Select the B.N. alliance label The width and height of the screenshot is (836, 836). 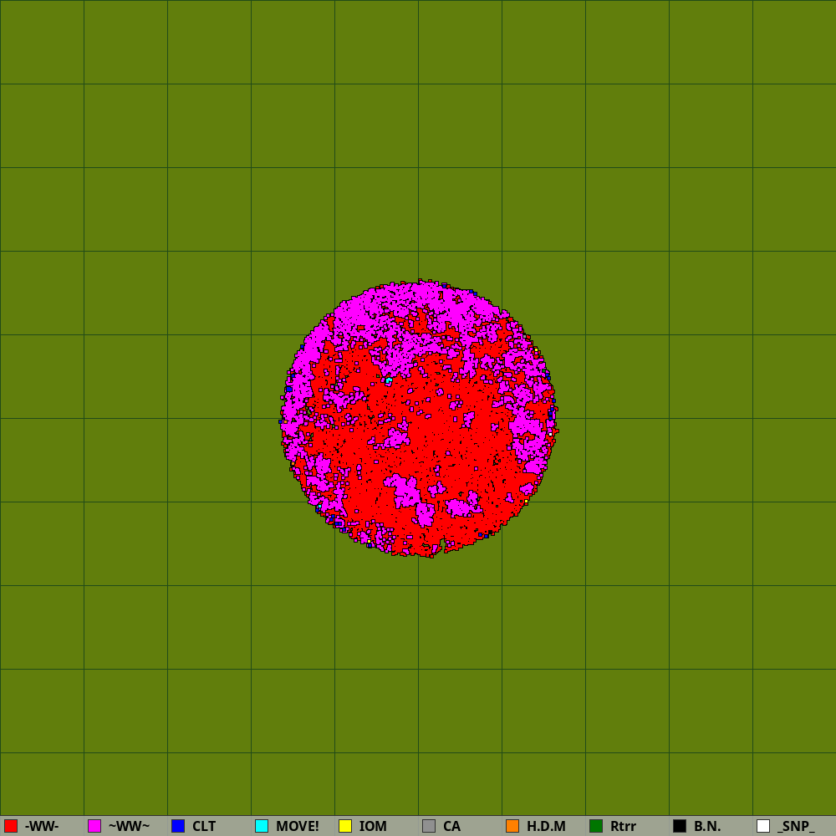pos(707,826)
